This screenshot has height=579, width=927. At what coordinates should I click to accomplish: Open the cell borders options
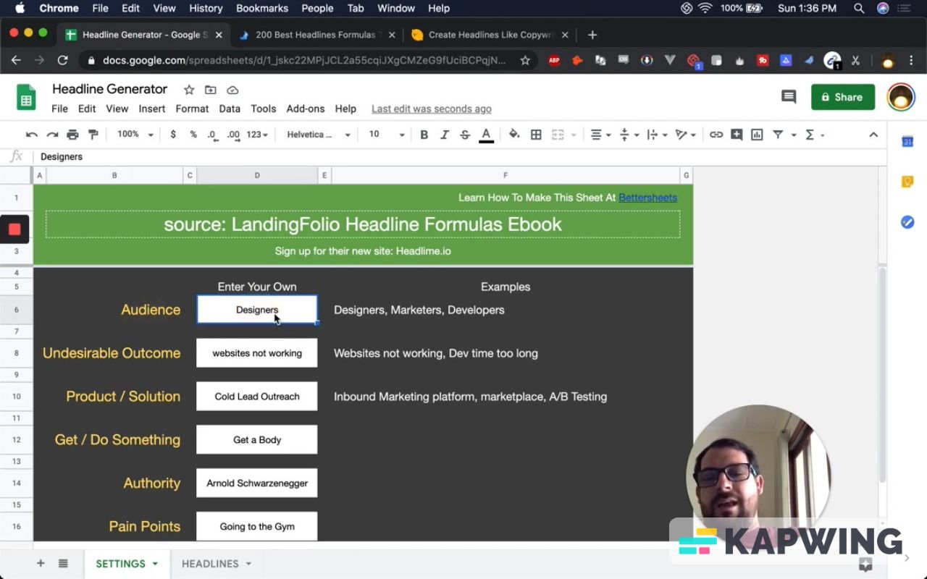click(536, 135)
